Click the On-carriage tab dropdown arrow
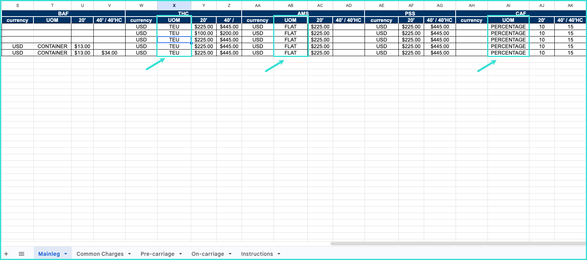Viewport: 587px width, 260px height. [230, 254]
